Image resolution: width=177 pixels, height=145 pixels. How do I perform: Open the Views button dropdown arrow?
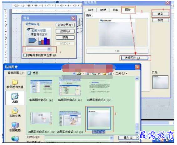113,74
